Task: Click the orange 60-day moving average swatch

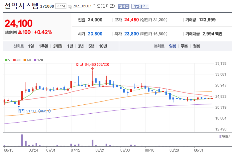Action: click(x=25, y=60)
